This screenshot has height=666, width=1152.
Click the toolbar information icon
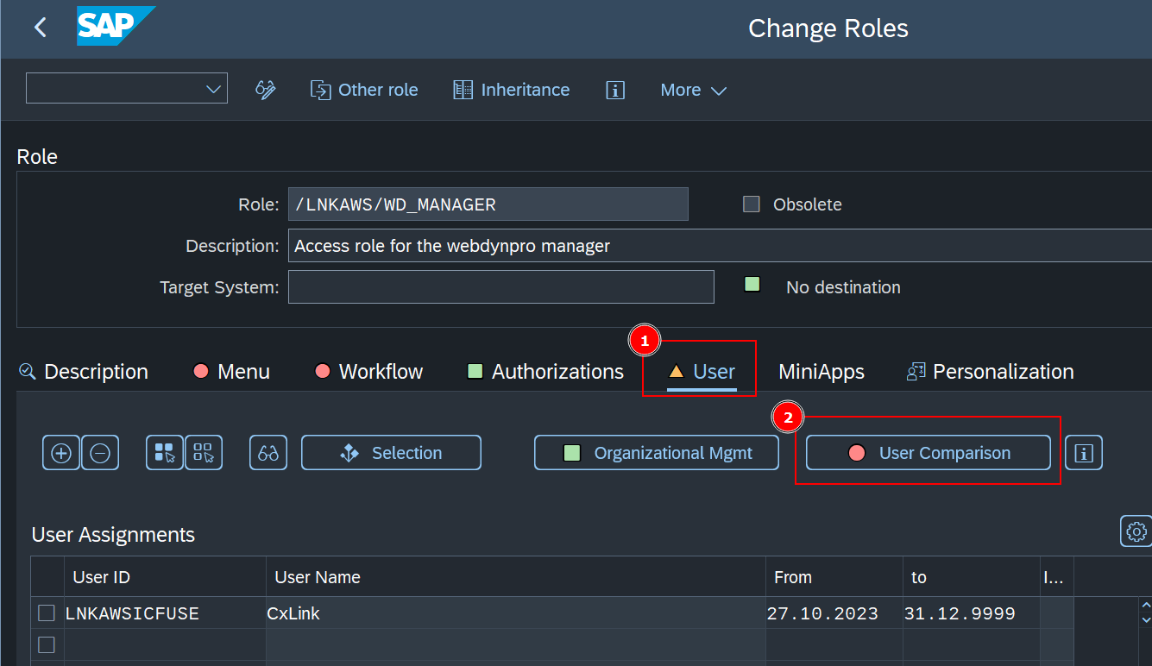point(615,90)
